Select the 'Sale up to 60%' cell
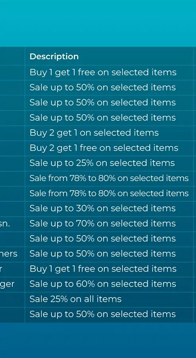This screenshot has height=358, width=196. click(109, 284)
